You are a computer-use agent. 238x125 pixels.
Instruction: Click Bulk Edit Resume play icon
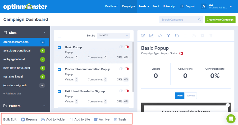pos(23,119)
